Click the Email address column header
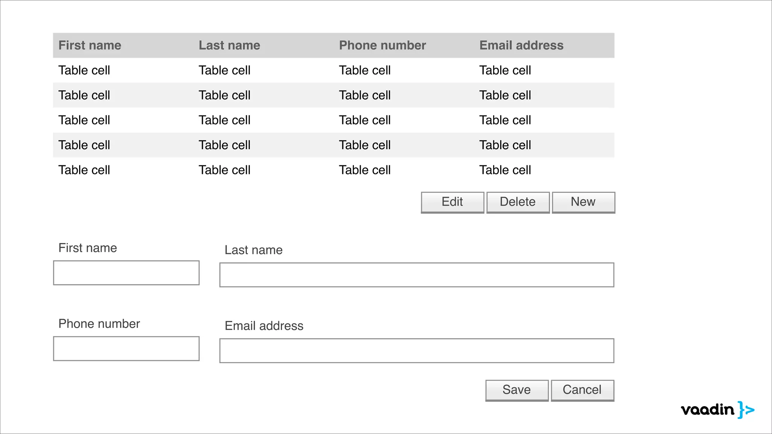This screenshot has width=772, height=434. (x=521, y=46)
